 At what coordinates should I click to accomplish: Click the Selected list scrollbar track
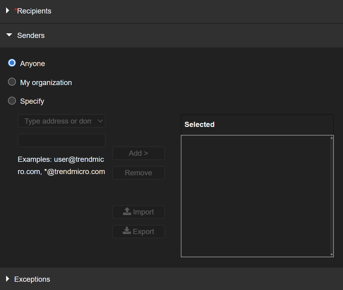click(332, 196)
